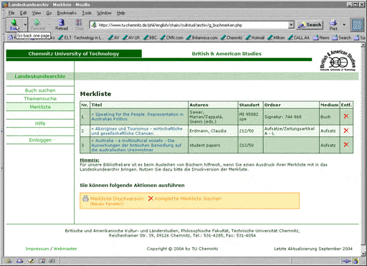Open Navigator from status bar component icon
Image resolution: width=367 pixels, height=266 pixels.
click(x=9, y=261)
